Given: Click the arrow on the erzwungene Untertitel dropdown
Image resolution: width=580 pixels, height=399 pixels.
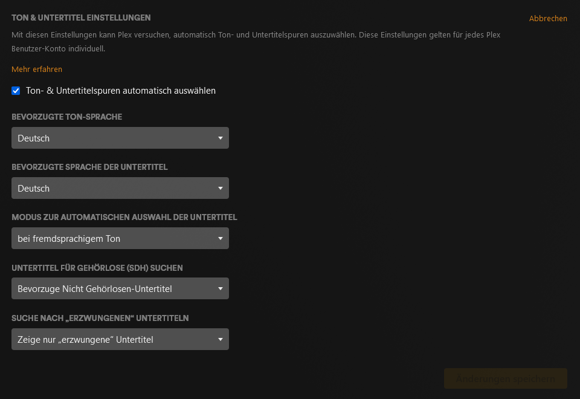Looking at the screenshot, I should point(221,339).
